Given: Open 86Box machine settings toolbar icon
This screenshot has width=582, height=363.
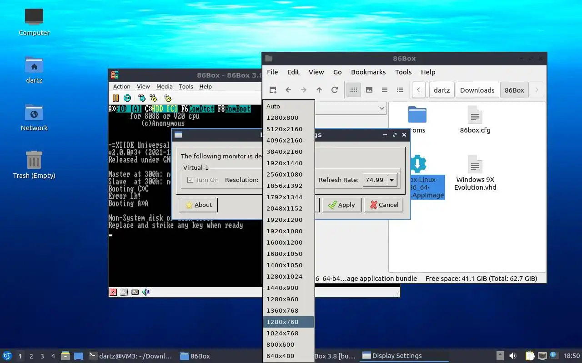Looking at the screenshot, I should point(168,98).
